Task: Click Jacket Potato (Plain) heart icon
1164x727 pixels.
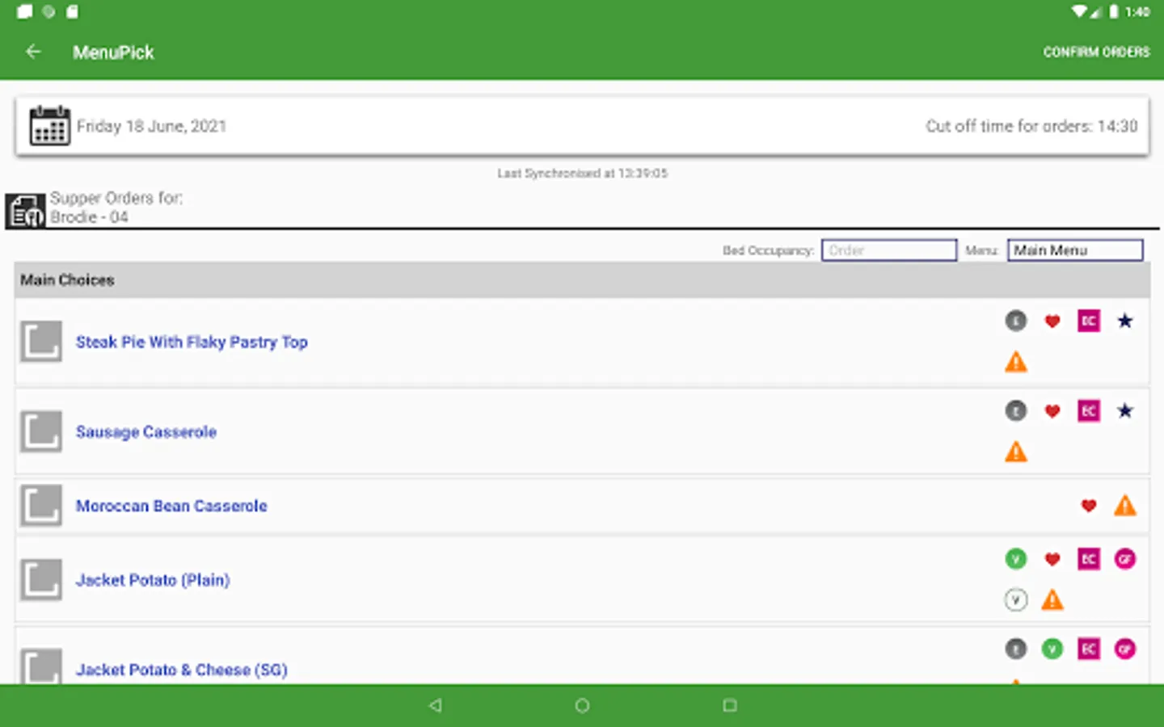Action: 1052,559
